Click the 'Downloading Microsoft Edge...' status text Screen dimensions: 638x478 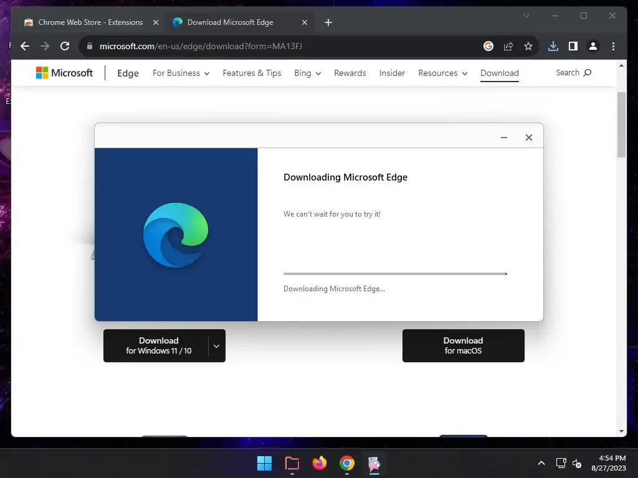334,289
